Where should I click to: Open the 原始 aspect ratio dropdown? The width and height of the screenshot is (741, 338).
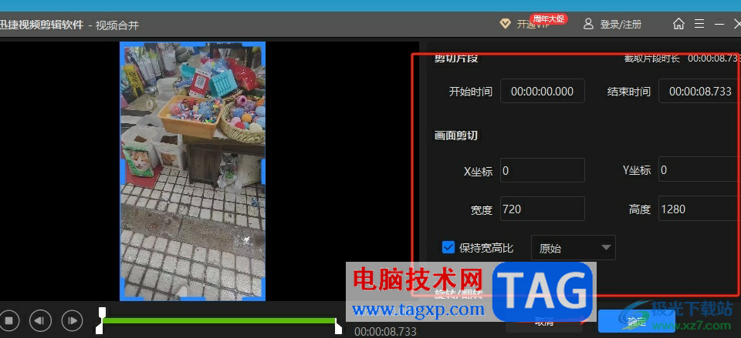[574, 247]
